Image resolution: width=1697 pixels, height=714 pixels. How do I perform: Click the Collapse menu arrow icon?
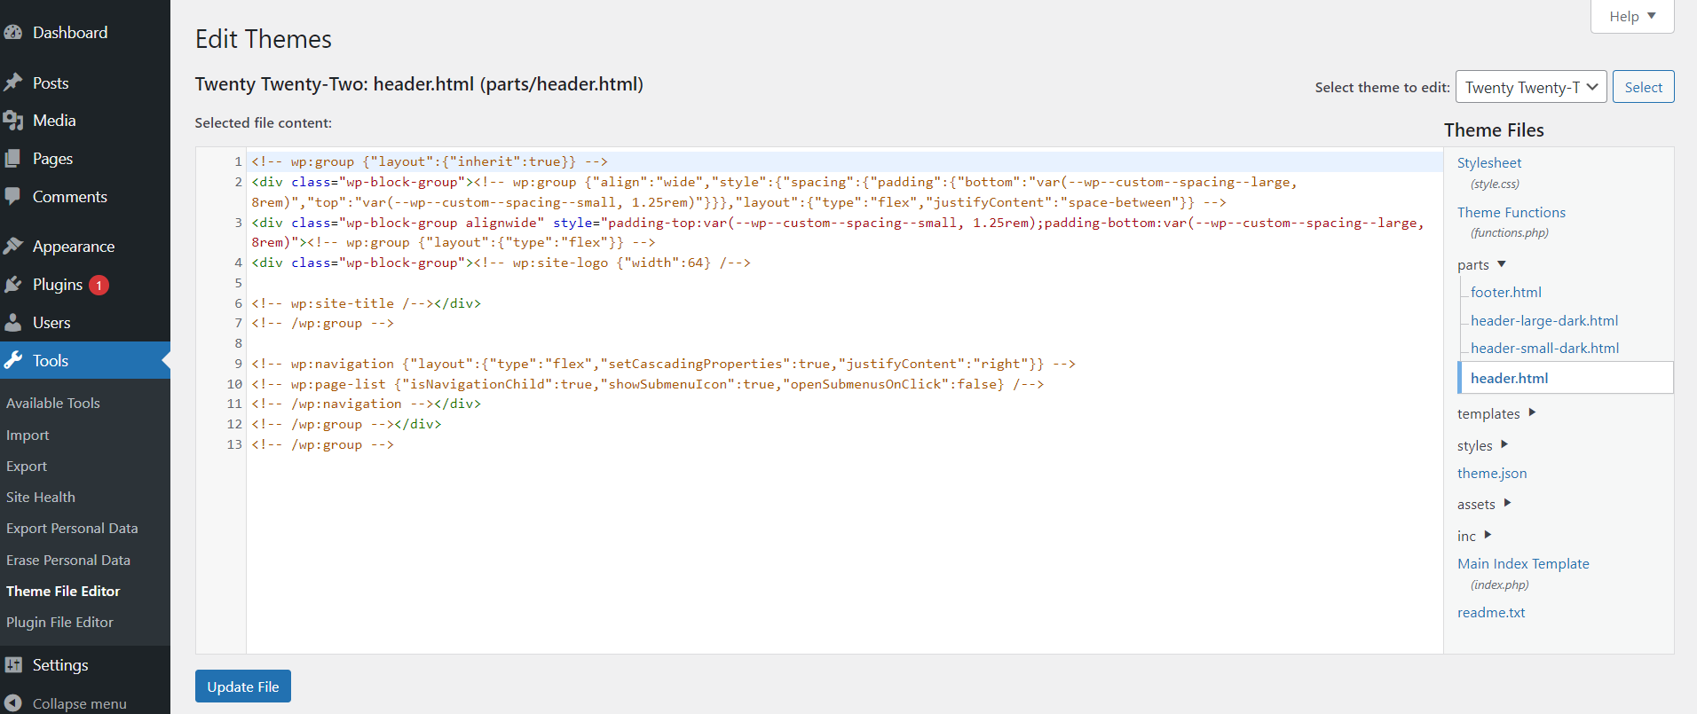point(12,703)
